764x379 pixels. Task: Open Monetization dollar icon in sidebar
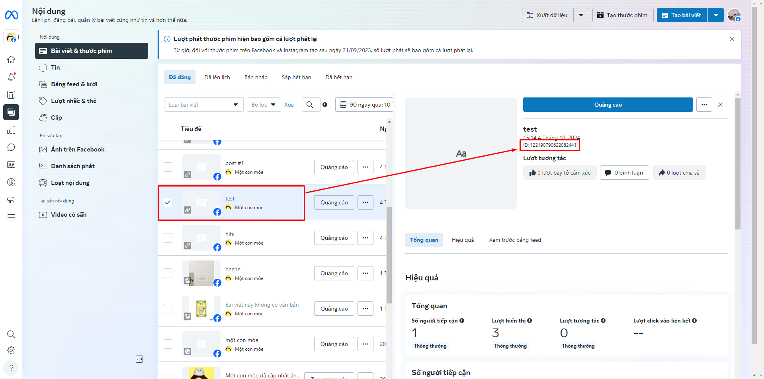tap(11, 182)
